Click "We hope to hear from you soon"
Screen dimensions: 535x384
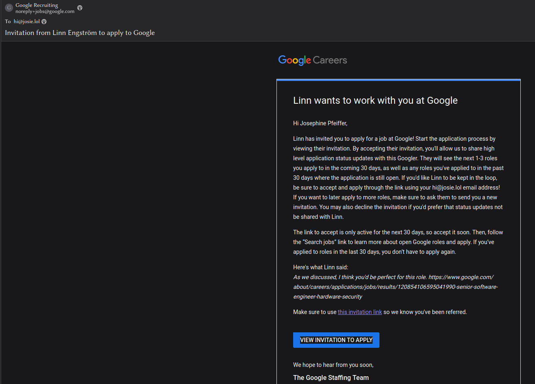(333, 365)
